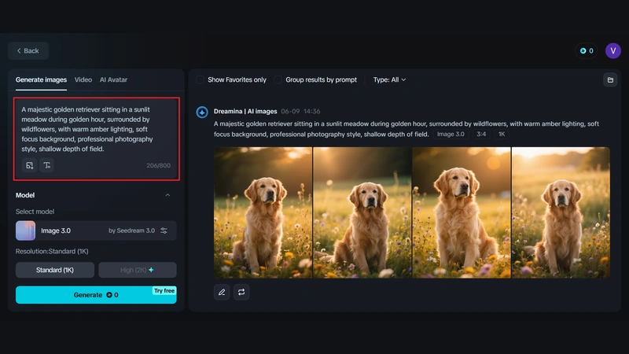Open the user avatar 'V' menu
The height and width of the screenshot is (354, 629).
coord(613,51)
